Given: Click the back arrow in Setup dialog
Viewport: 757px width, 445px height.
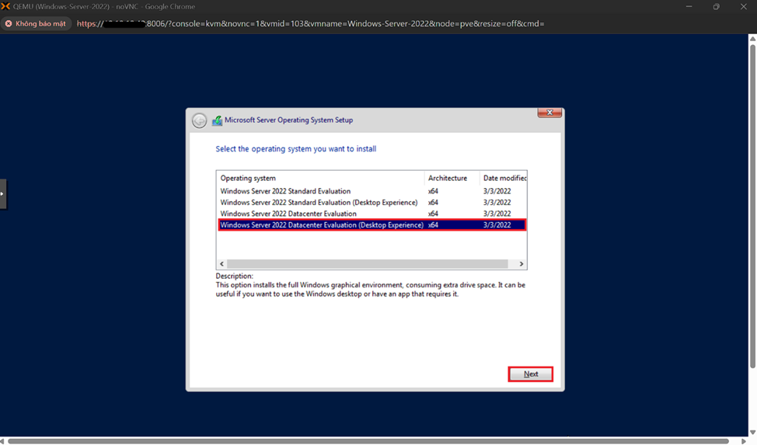Looking at the screenshot, I should point(200,120).
